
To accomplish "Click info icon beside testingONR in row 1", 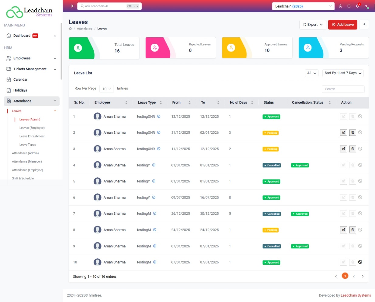I will (x=159, y=116).
